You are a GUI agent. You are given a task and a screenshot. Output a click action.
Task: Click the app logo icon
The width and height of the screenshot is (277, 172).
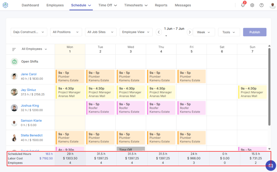point(5,5)
